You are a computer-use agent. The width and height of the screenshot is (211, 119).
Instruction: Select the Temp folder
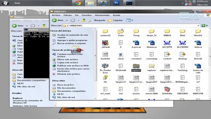[136, 33]
